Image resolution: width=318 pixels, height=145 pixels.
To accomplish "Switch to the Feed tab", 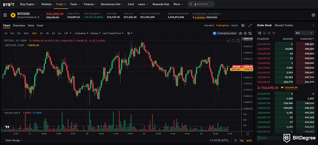I will pos(40,25).
